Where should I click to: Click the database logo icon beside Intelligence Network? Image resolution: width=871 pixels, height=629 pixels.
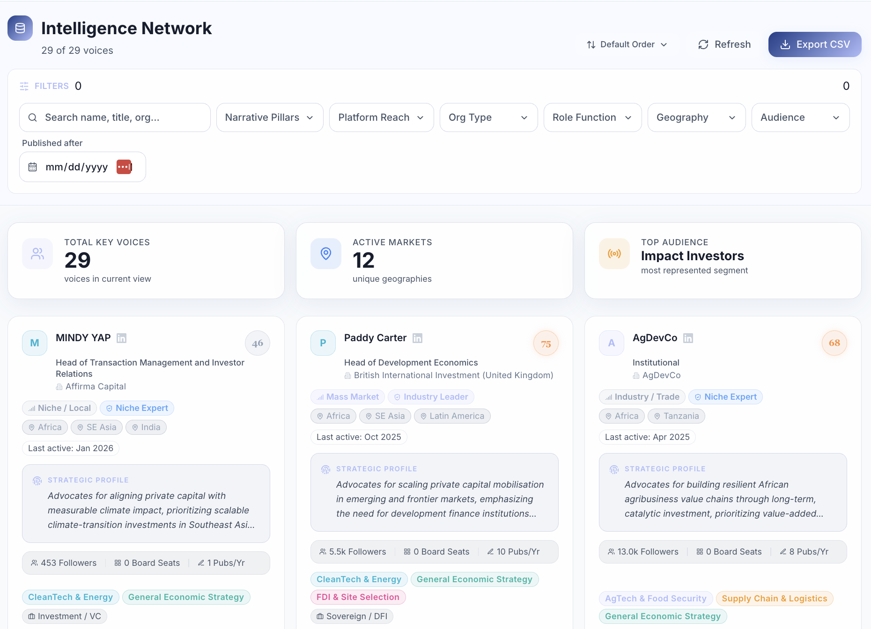coord(20,28)
